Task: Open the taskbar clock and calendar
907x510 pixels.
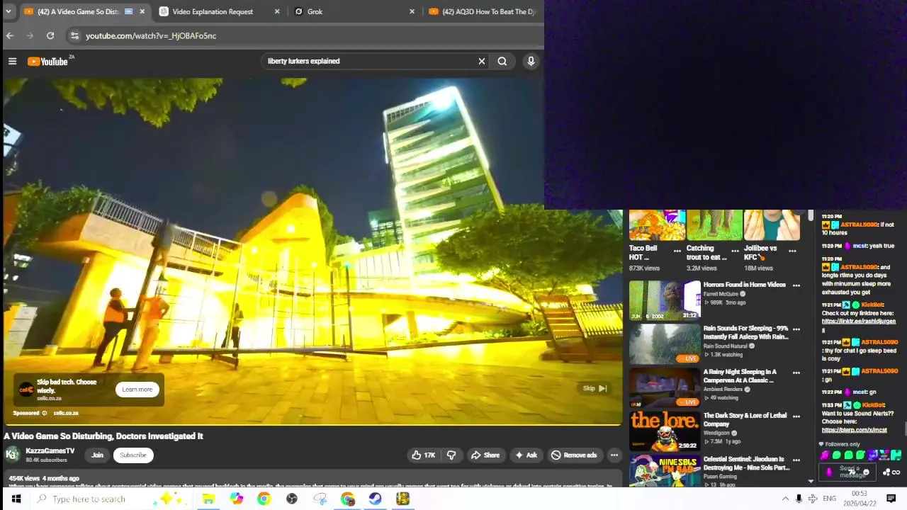Action: (859, 499)
